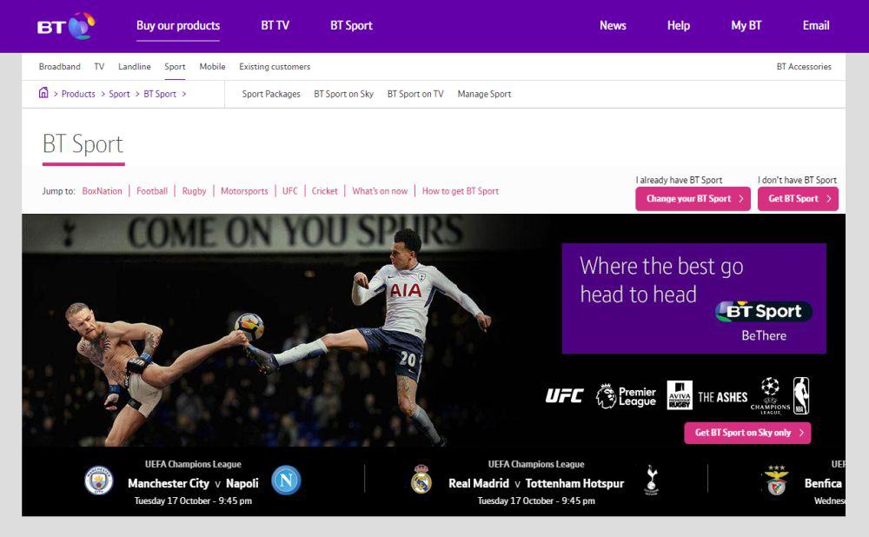Select the UFC logo
Viewport: 869px width, 537px height.
[x=564, y=396]
